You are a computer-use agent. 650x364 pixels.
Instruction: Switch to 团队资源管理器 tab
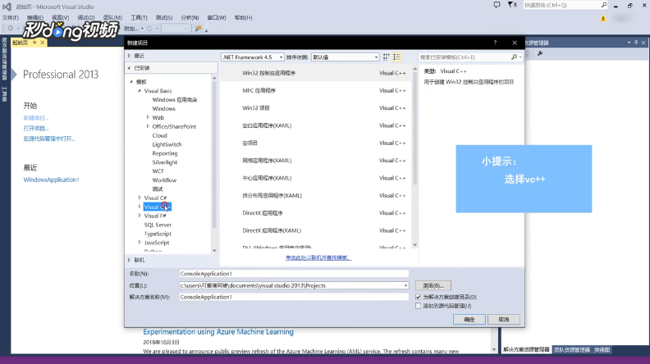[x=572, y=350]
